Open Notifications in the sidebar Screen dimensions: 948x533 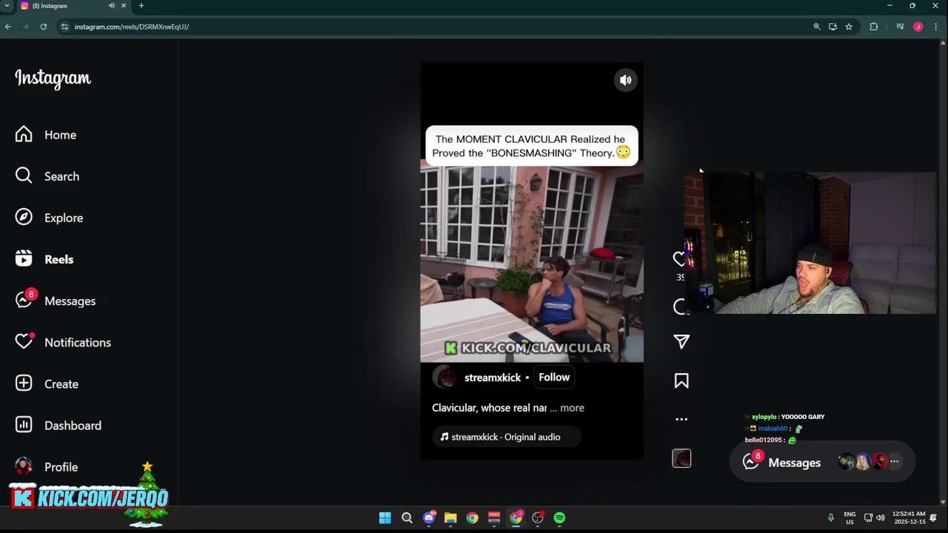pos(63,342)
